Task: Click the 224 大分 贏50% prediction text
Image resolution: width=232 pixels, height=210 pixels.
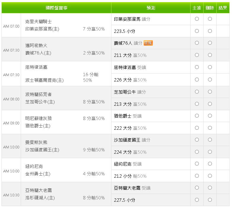Action: (130, 152)
